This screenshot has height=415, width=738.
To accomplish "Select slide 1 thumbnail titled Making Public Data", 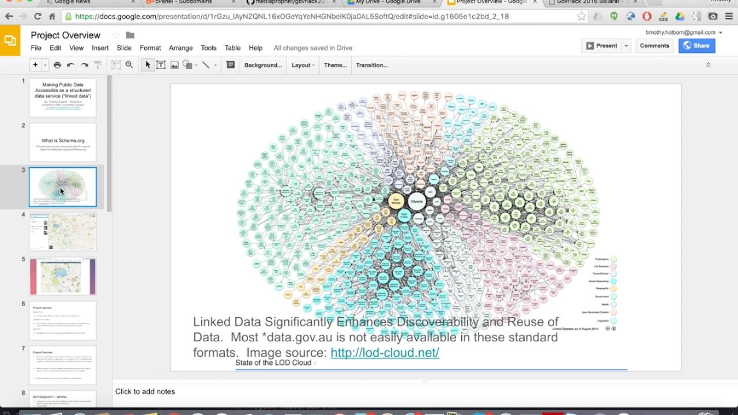I will click(x=63, y=97).
